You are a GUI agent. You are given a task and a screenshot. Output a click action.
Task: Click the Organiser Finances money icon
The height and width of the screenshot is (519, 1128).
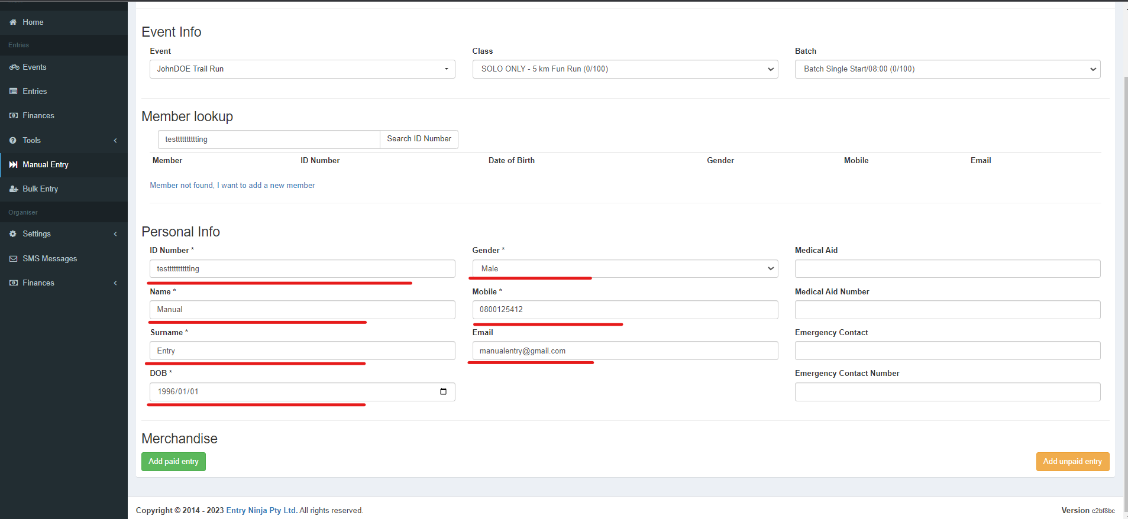point(14,283)
